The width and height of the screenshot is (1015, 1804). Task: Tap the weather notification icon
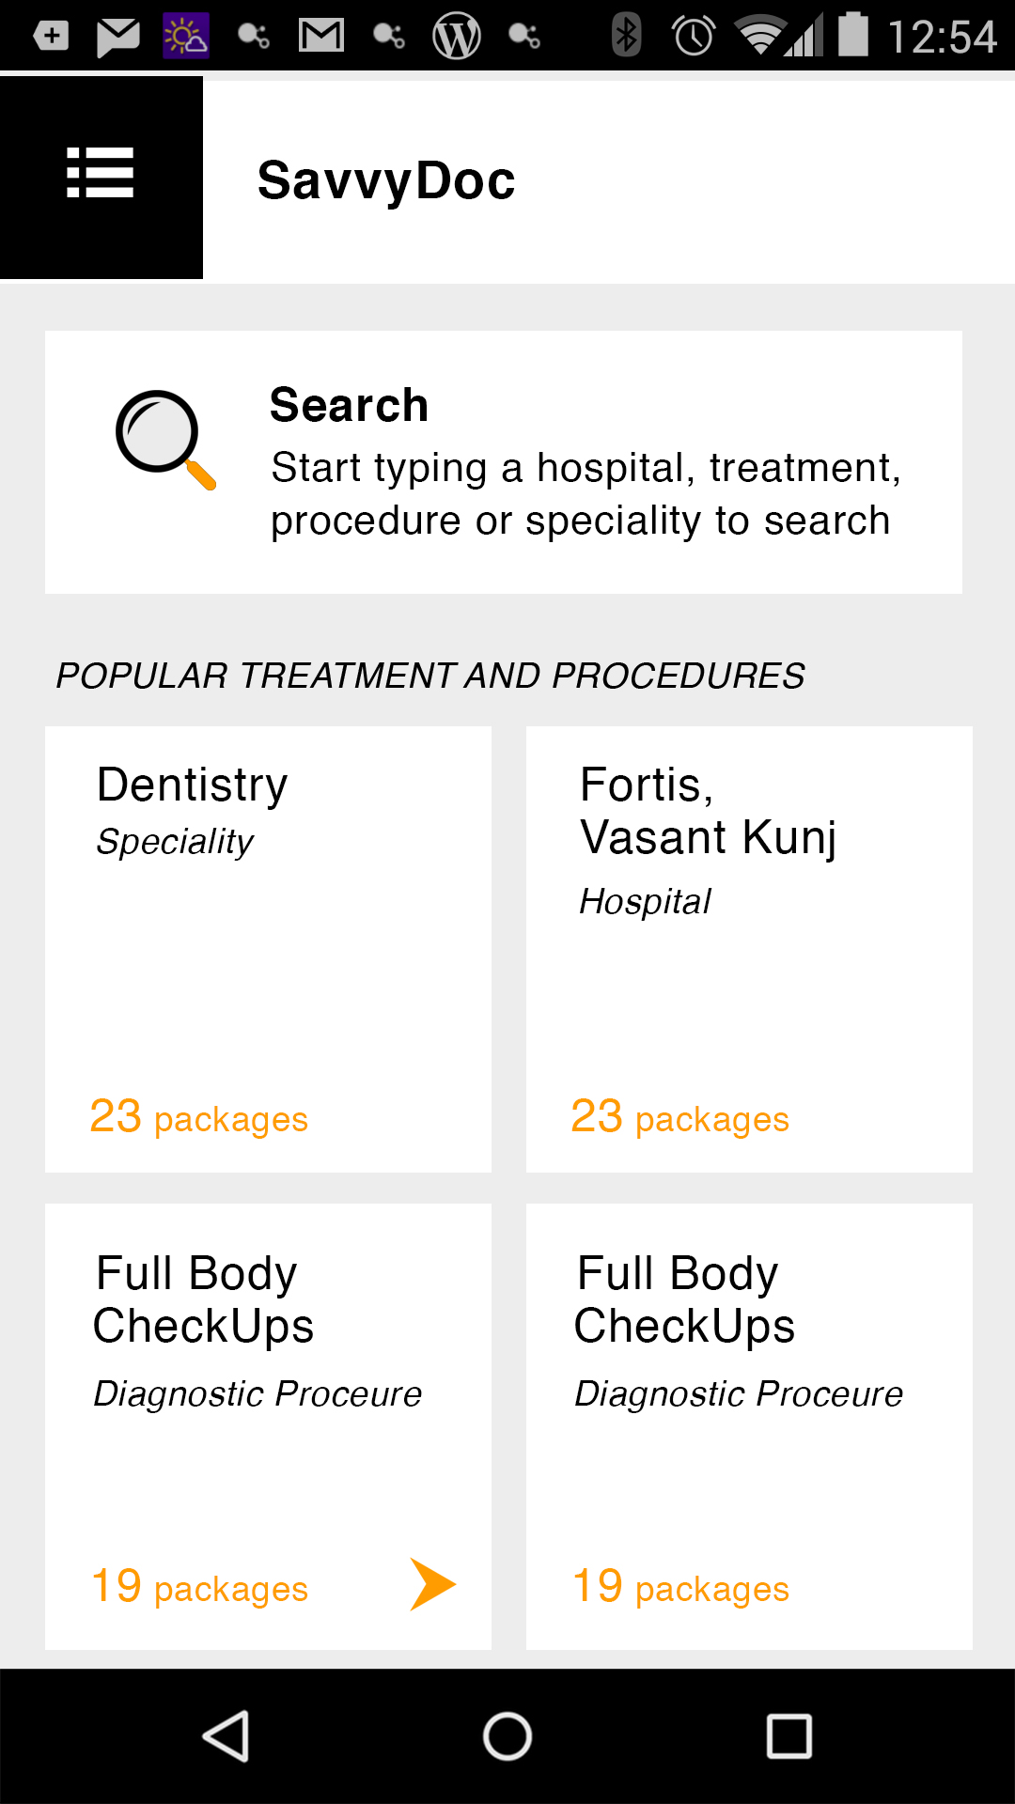pyautogui.click(x=186, y=37)
